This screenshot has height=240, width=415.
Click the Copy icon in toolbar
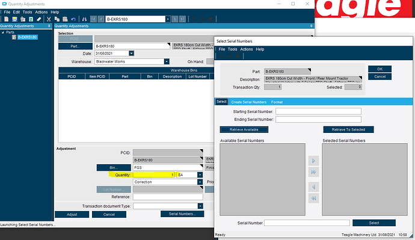[57, 19]
